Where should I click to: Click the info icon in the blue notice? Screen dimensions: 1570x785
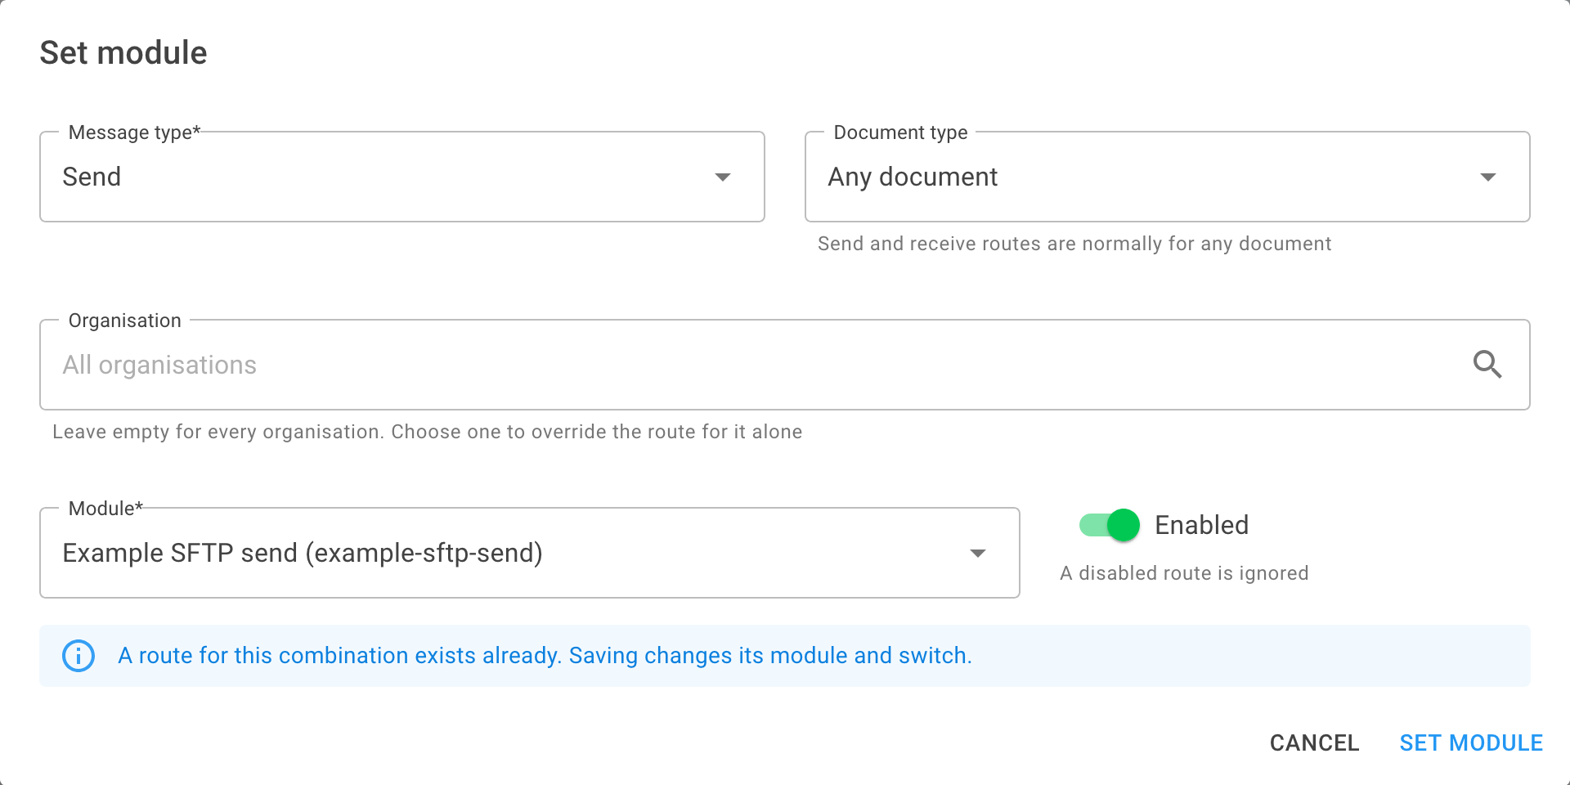point(78,656)
